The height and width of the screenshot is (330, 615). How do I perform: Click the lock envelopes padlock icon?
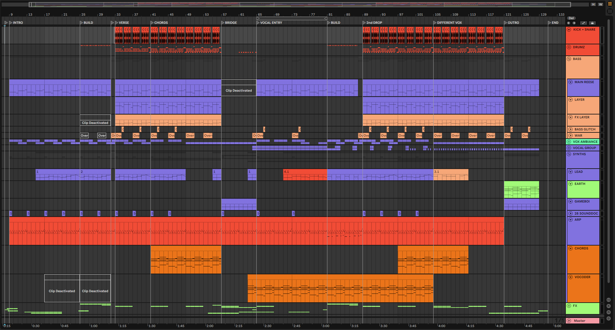(593, 23)
